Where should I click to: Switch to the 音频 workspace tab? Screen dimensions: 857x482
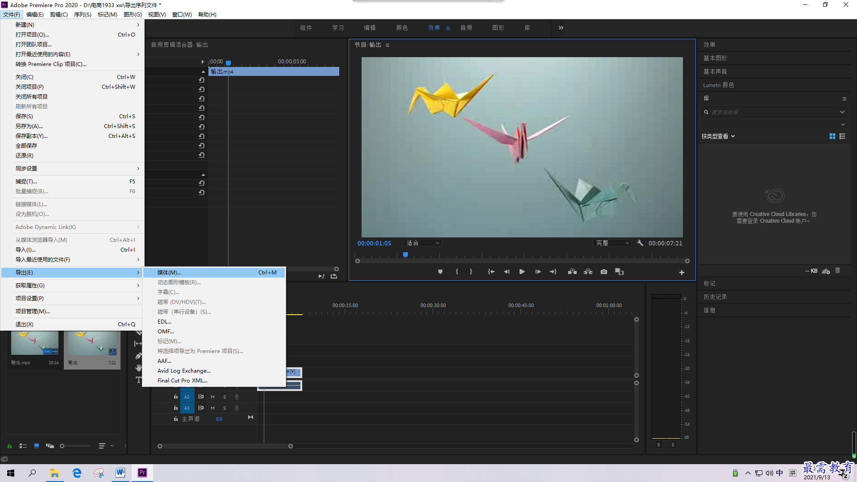pyautogui.click(x=466, y=28)
